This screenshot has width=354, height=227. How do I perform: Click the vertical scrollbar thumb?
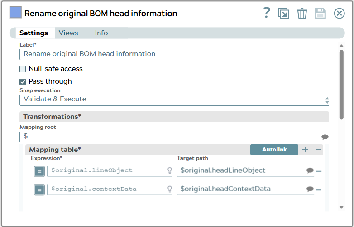point(341,85)
